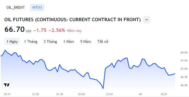
Task: Pick the 3 Tháng range
Action: (x=50, y=41)
